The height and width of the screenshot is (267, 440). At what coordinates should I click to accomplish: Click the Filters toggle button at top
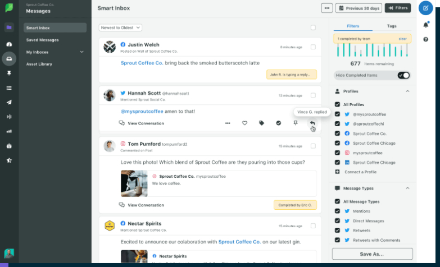[398, 8]
